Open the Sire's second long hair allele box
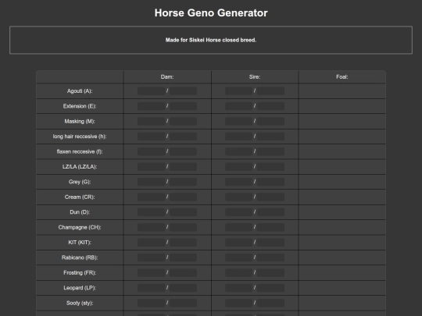This screenshot has height=316, width=422. [270, 137]
